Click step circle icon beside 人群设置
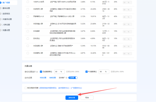156x102 pixels. click(x=1, y=25)
